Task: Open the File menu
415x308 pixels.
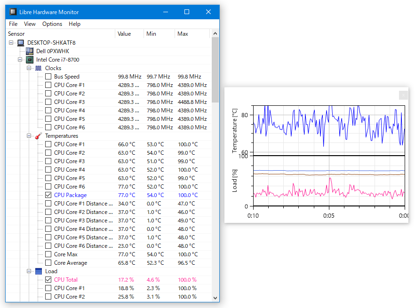Action: click(x=13, y=24)
